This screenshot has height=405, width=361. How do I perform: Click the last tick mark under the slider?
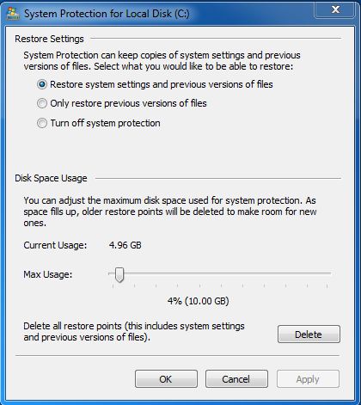pyautogui.click(x=327, y=285)
